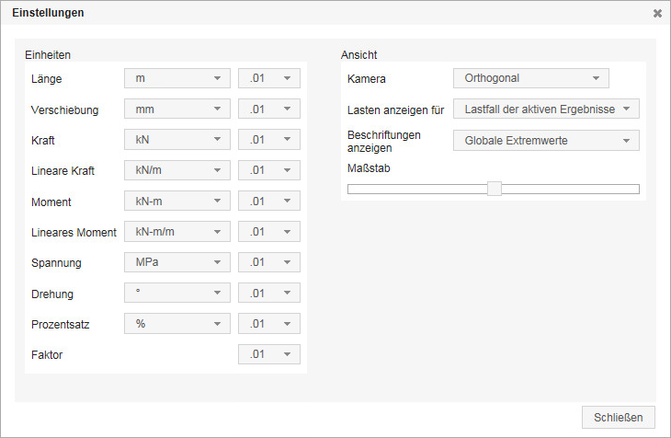The image size is (671, 438).
Task: Open the Lineares Moment unit dropdown
Action: (x=176, y=232)
